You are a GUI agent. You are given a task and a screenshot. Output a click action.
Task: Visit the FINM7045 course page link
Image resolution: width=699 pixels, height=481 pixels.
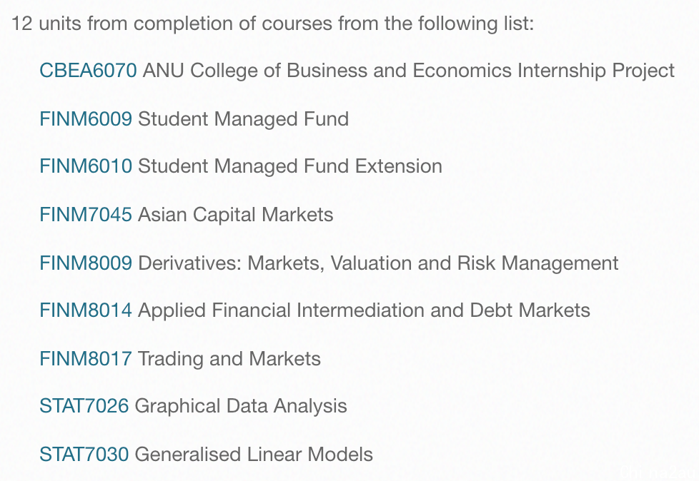pos(86,215)
